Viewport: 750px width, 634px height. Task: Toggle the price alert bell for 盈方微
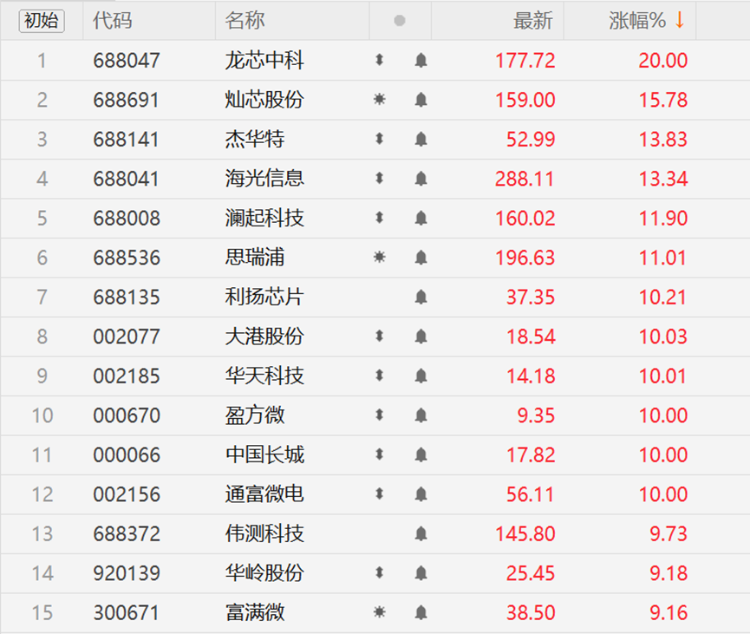click(421, 415)
